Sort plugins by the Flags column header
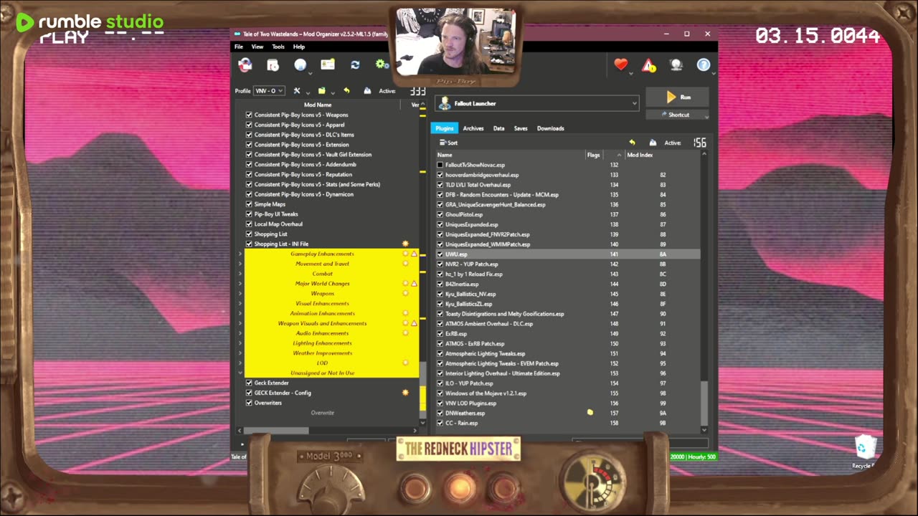 click(595, 155)
